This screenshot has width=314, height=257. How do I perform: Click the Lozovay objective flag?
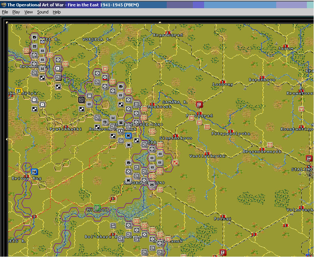click(x=222, y=82)
